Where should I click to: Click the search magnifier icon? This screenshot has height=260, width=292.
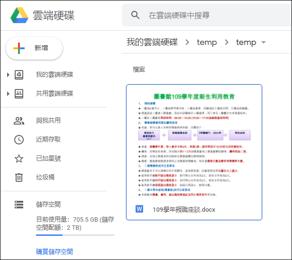tap(135, 15)
